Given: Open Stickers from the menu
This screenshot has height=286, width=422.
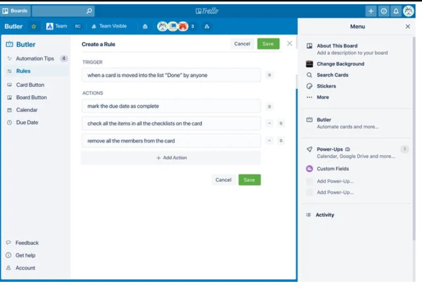Looking at the screenshot, I should (x=326, y=86).
